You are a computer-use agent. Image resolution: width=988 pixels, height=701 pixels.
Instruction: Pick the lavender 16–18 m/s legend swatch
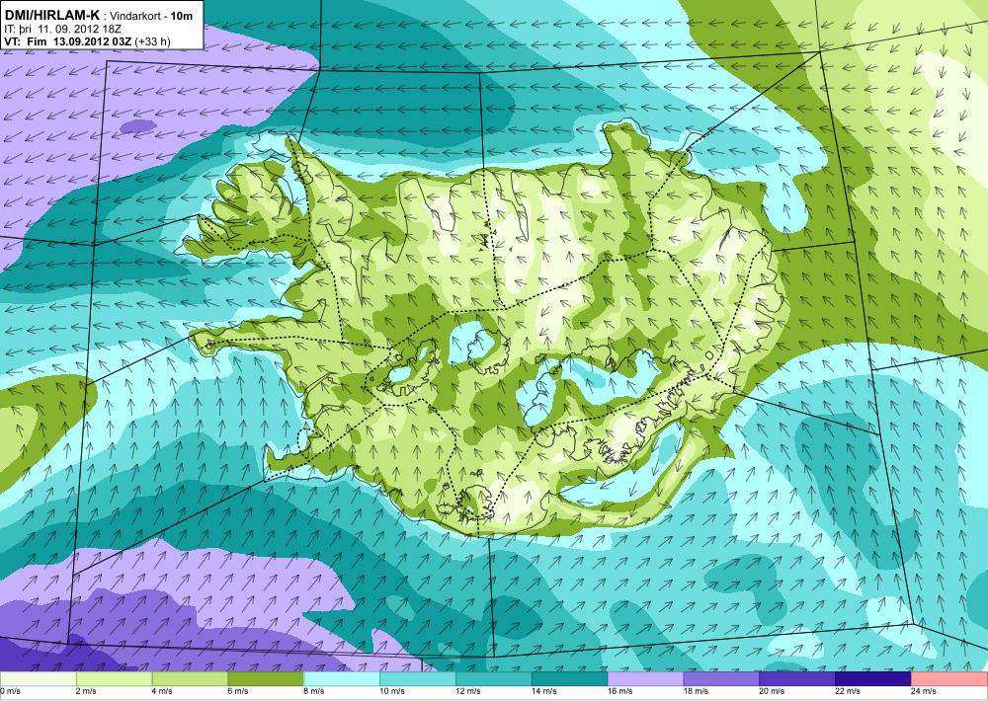(645, 679)
